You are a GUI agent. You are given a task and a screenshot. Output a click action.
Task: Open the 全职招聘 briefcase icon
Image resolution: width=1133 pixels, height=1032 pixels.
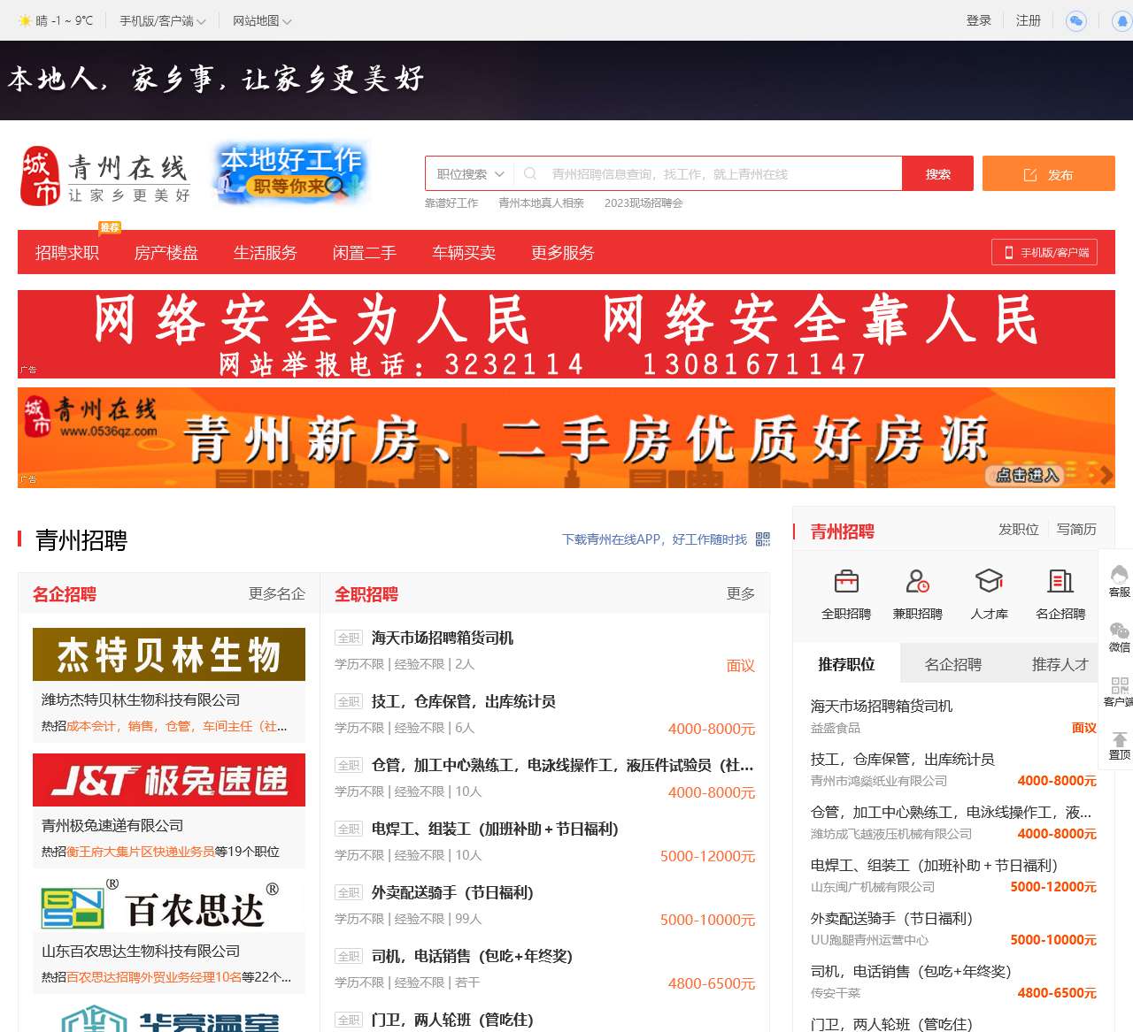point(846,581)
